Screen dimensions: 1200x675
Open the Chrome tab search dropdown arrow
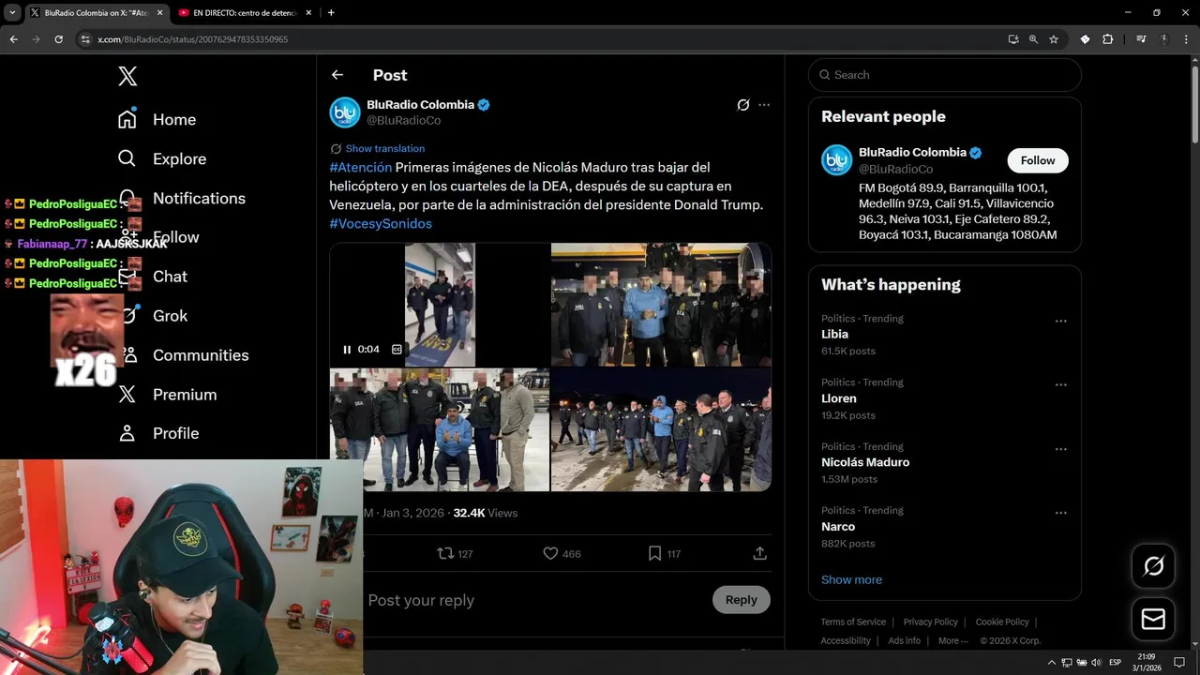(11, 13)
